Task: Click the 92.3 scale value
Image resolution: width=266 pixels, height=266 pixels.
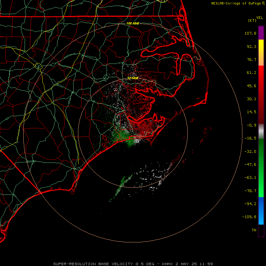Action: click(252, 46)
